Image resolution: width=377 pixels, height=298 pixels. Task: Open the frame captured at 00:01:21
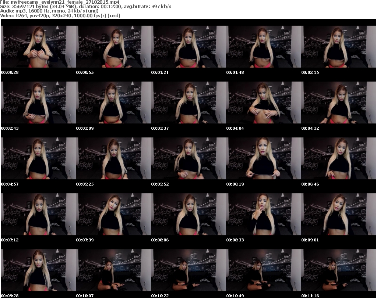[188, 47]
